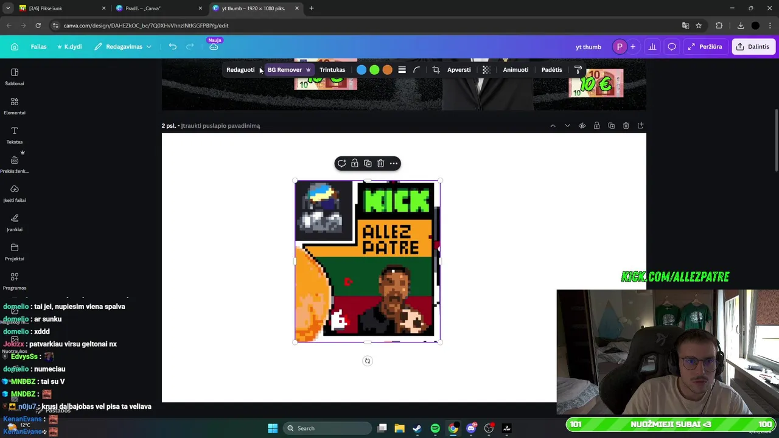Open Spotify from the taskbar
This screenshot has height=438, width=779.
[x=435, y=428]
